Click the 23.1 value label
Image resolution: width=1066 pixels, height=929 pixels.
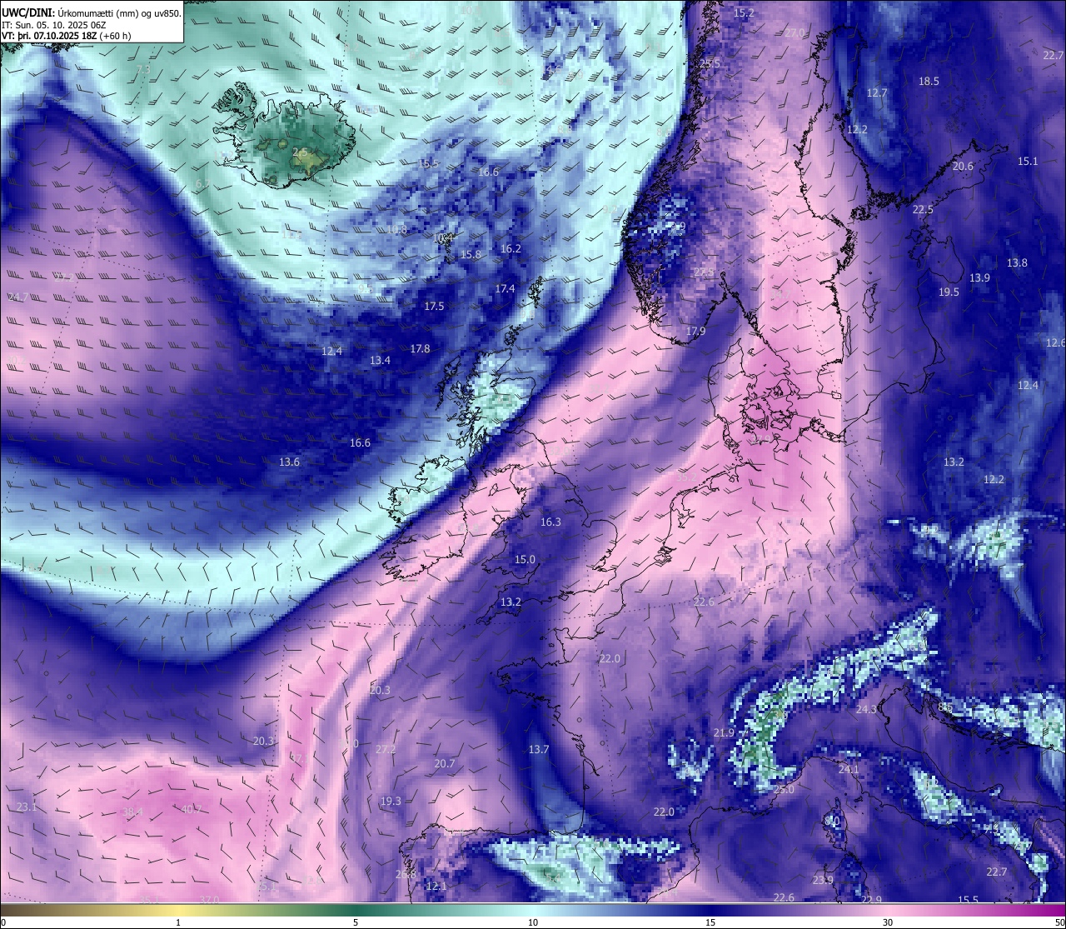[x=27, y=807]
